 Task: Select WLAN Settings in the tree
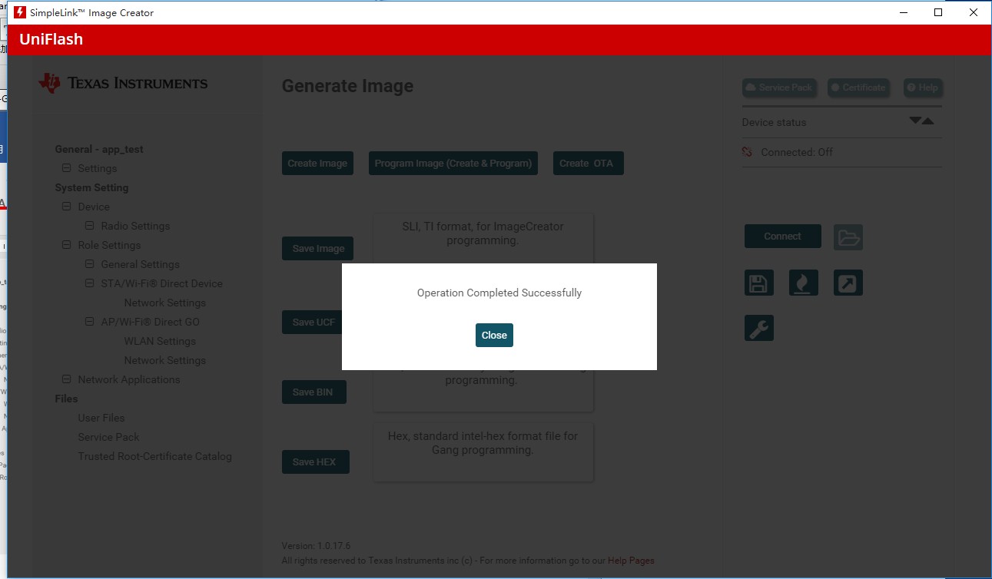point(160,341)
